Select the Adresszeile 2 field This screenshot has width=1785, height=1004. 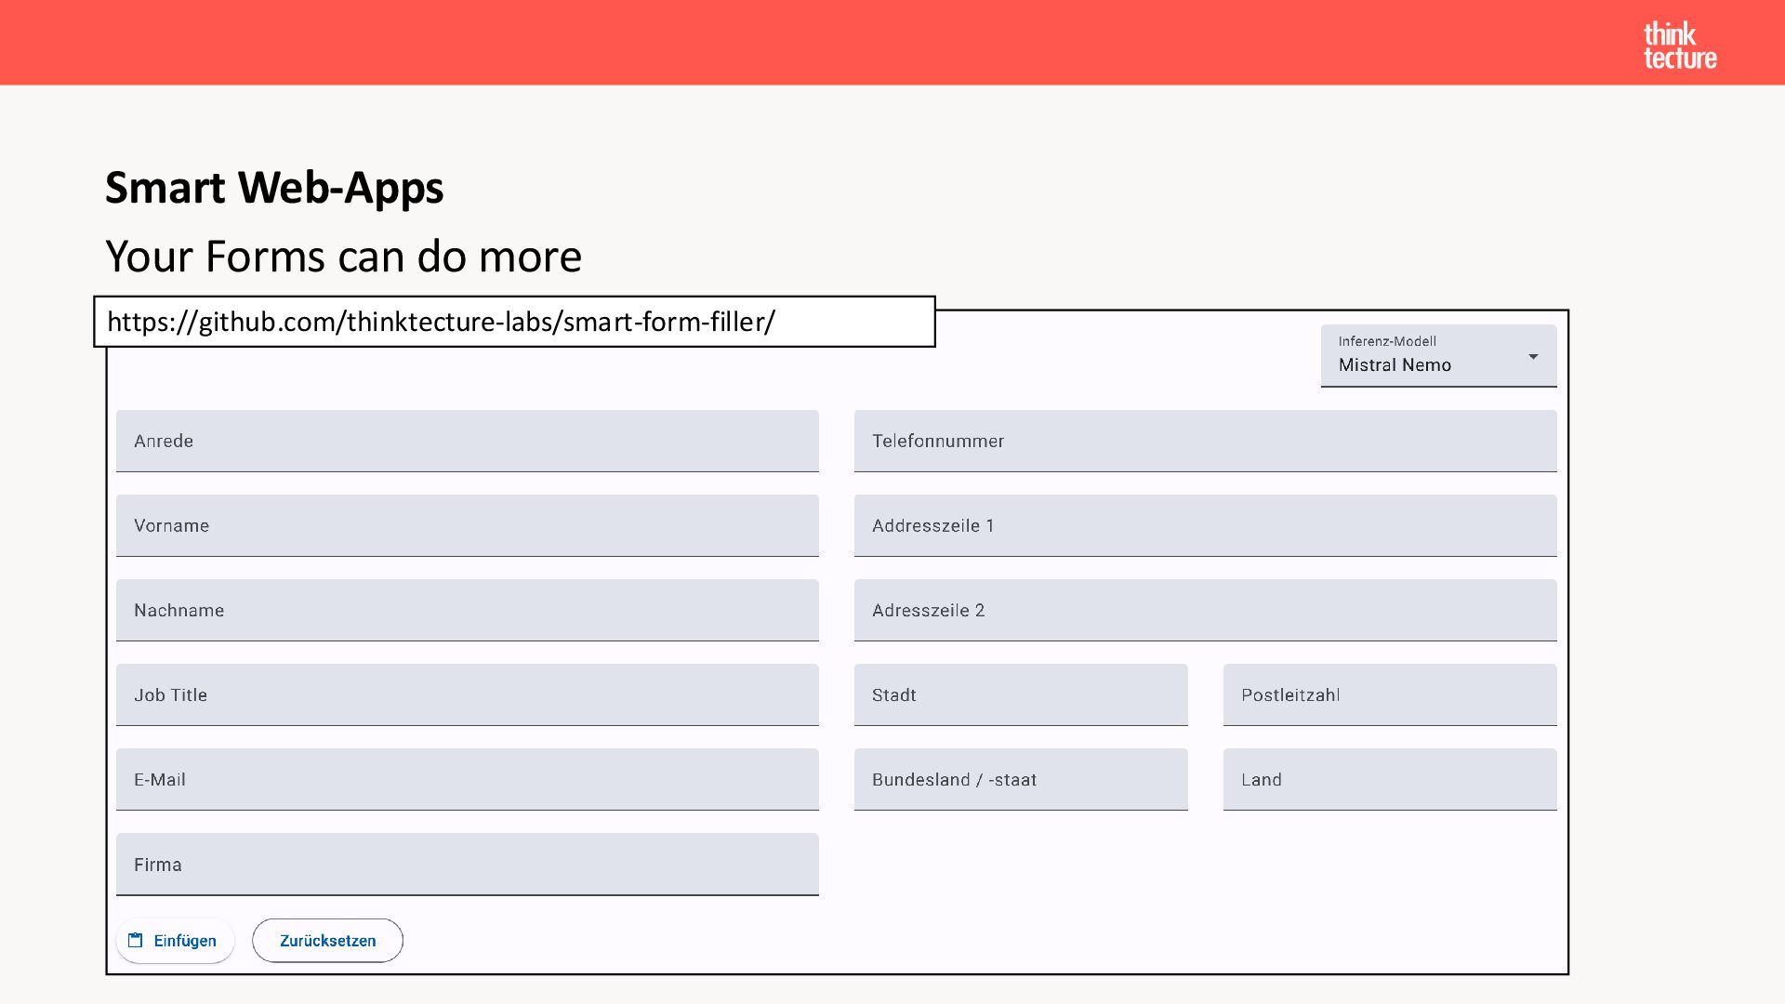pos(1205,610)
